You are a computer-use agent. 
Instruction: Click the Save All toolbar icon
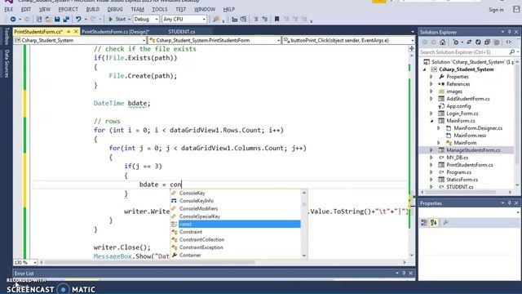(66, 20)
